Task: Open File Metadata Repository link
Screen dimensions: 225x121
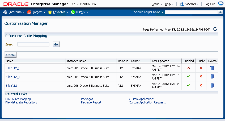Action: tap(21, 102)
